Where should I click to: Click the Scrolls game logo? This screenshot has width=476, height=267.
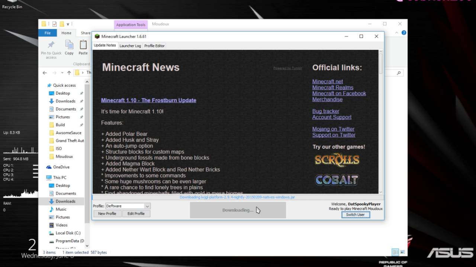click(x=337, y=160)
